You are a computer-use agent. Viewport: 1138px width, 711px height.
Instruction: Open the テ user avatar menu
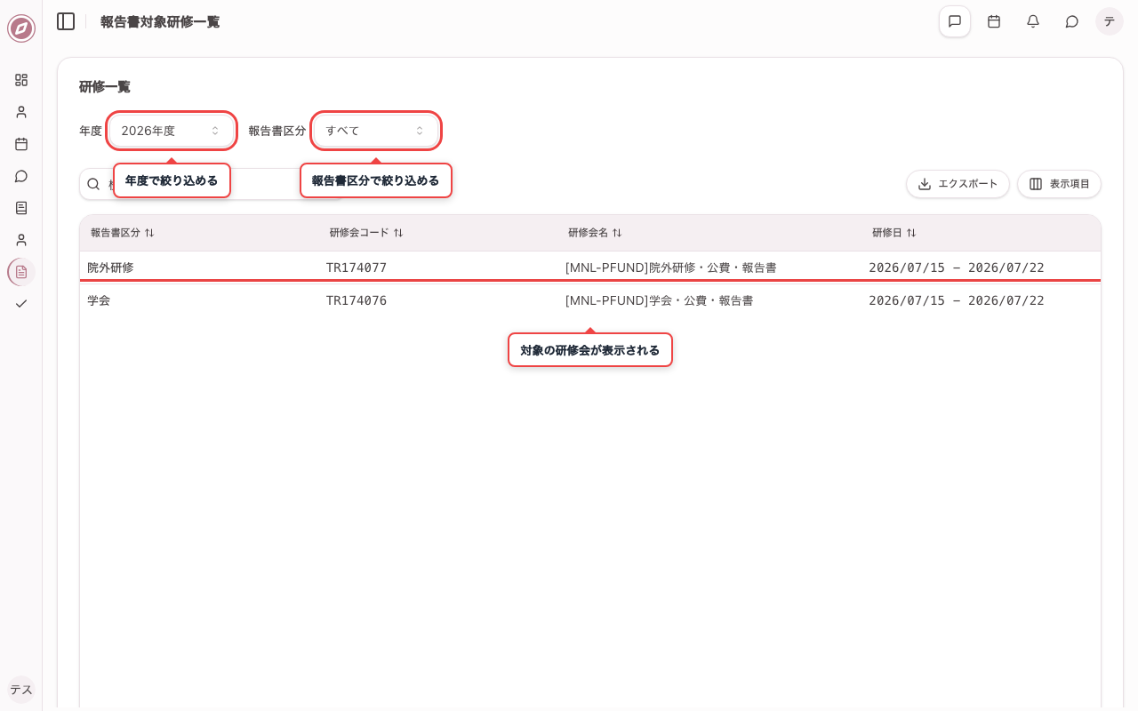point(1110,21)
